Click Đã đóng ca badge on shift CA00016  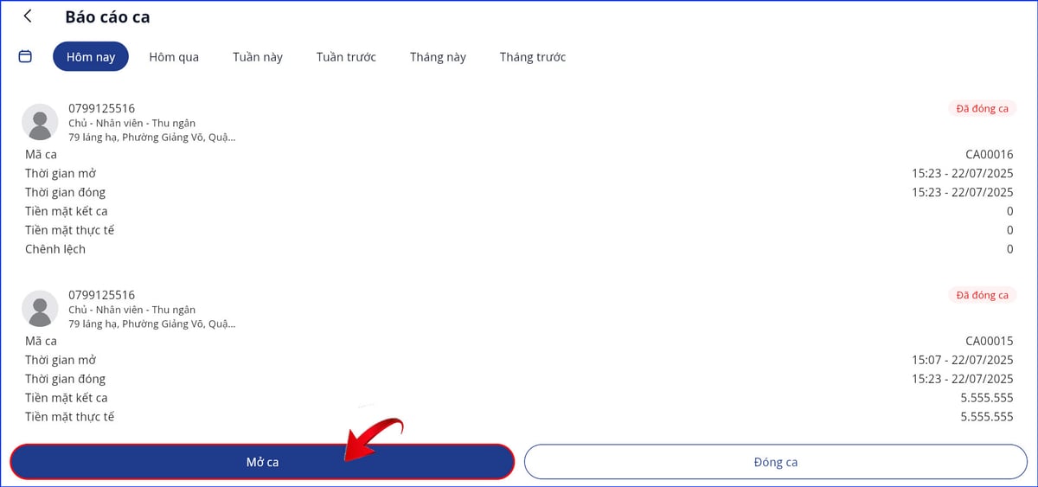982,108
